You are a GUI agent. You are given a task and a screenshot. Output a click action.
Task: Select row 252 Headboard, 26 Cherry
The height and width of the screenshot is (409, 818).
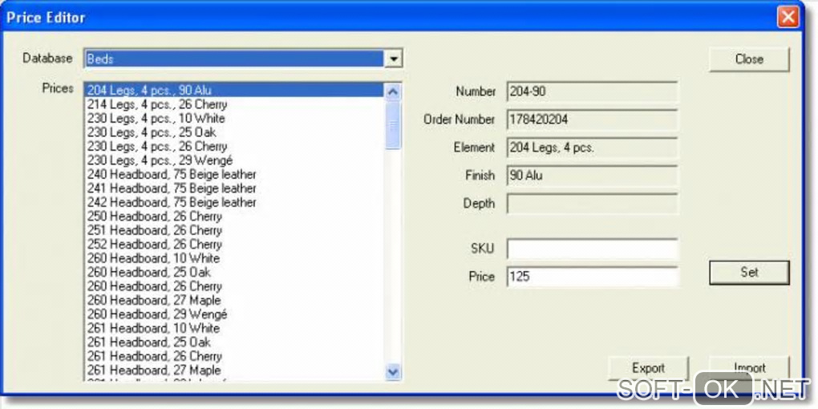pos(235,244)
